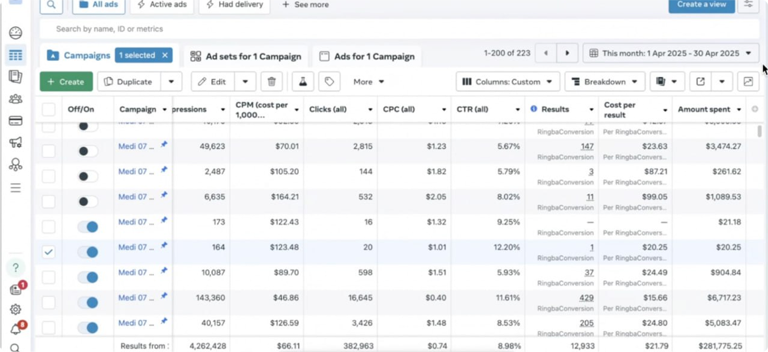Viewport: 768px width, 352px height.
Task: Click the info icon beside Results column header
Action: [534, 109]
